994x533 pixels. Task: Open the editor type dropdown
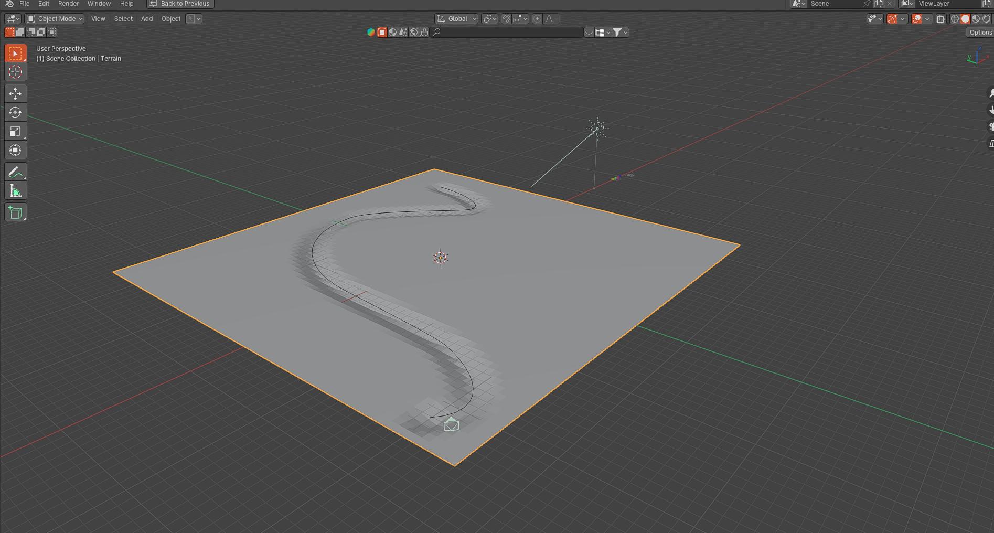pos(13,18)
